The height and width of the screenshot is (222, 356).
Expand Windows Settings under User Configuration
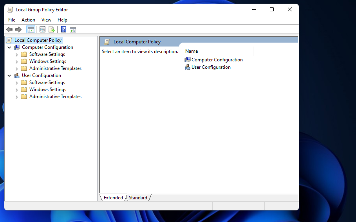16,90
